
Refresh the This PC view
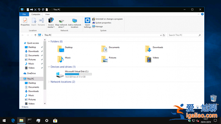point(164,35)
